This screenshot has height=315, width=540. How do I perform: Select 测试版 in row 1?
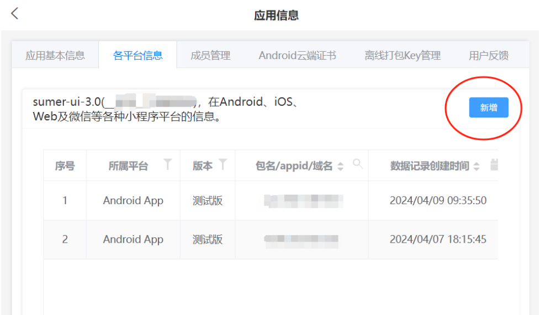tap(208, 200)
